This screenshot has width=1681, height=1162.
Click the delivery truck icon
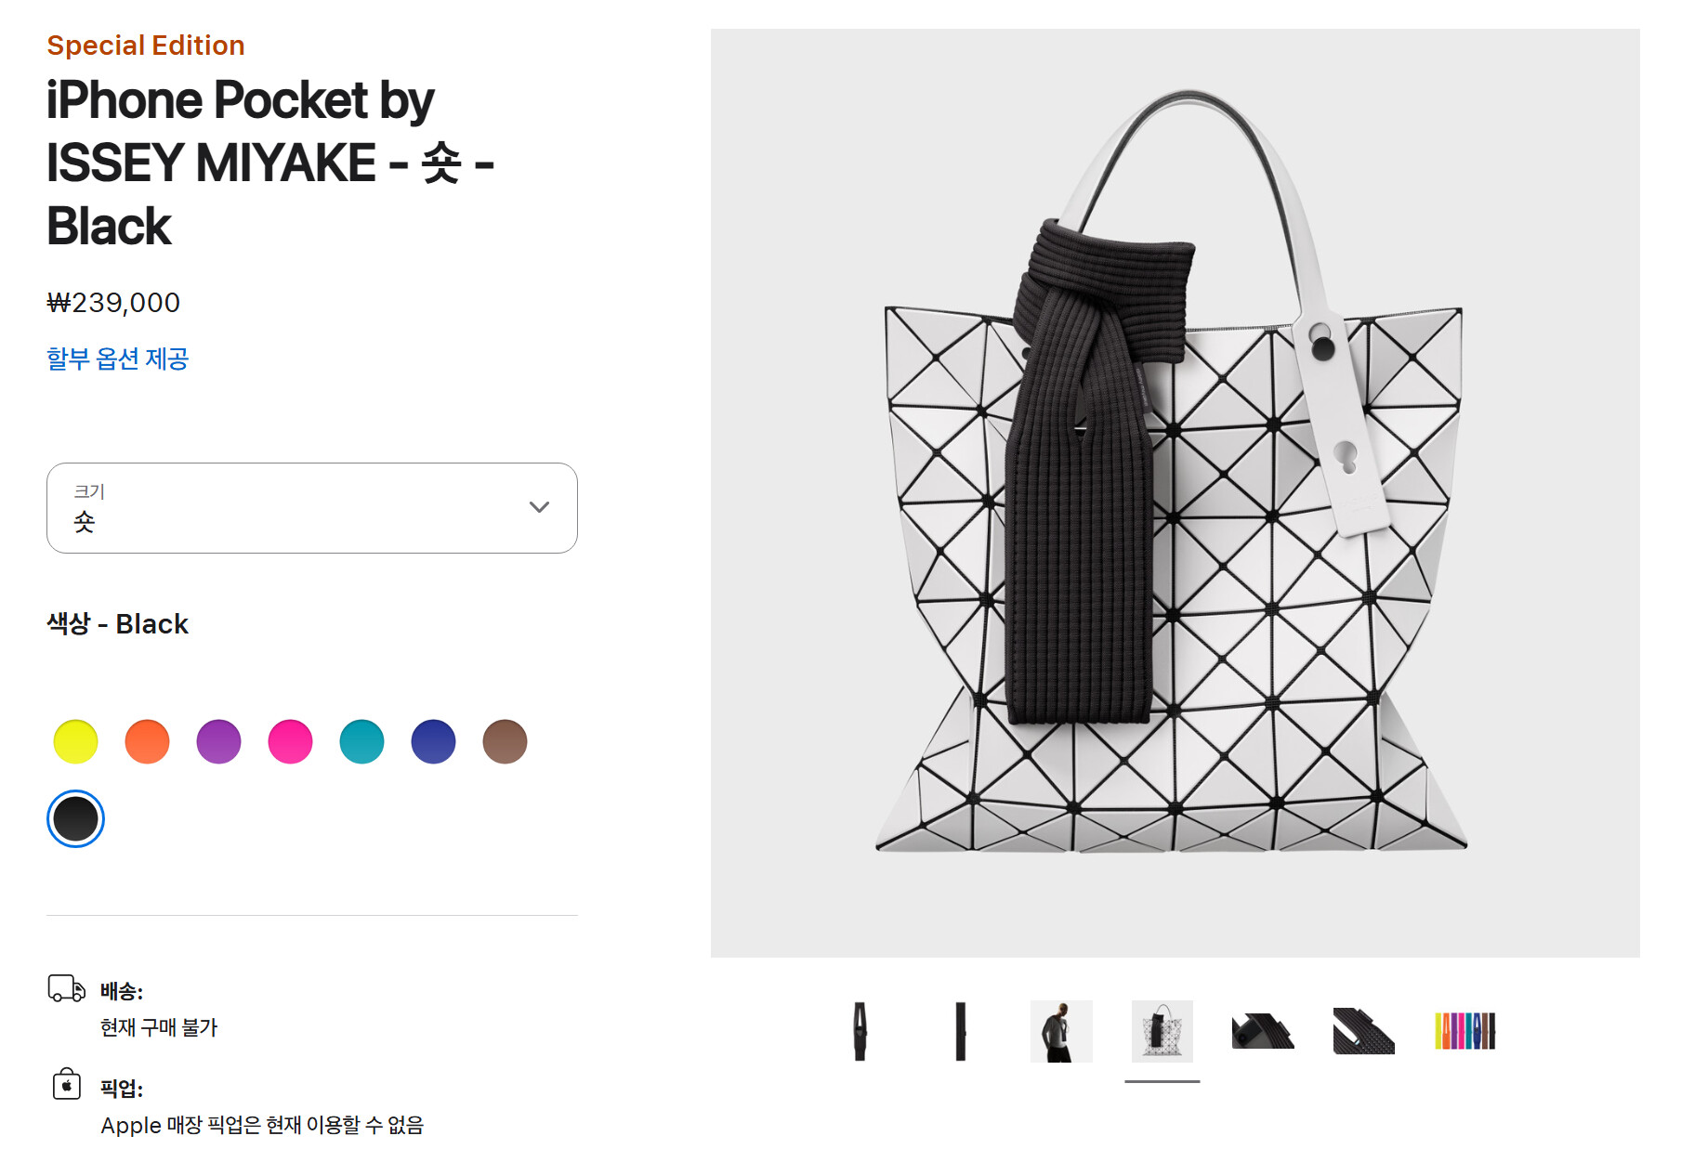pos(66,988)
